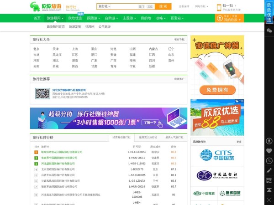Click the 欣欣旅游 elephant logo
Viewport: 274px width, 205px height.
46,7
